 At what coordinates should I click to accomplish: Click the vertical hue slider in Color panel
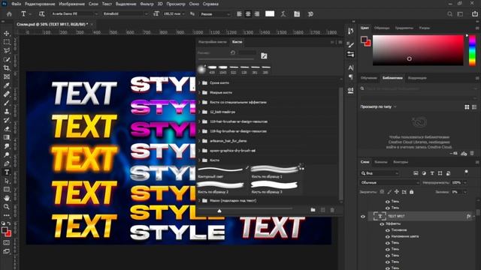click(473, 50)
